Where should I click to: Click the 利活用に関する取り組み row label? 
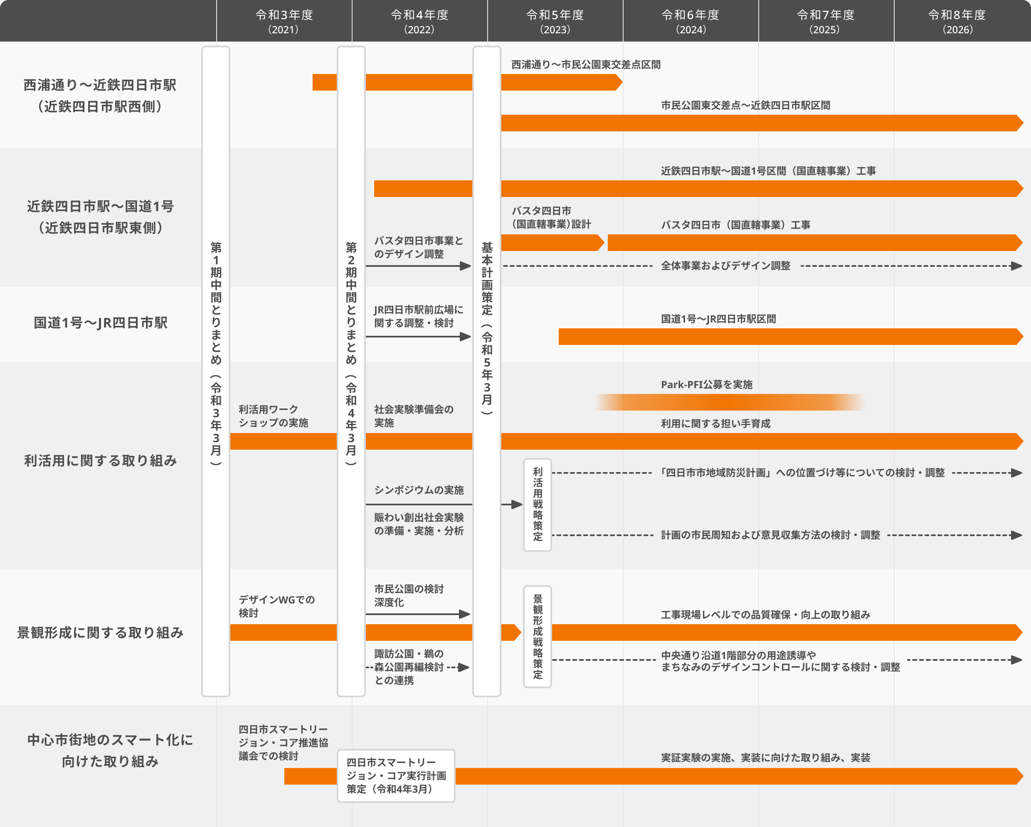click(101, 460)
